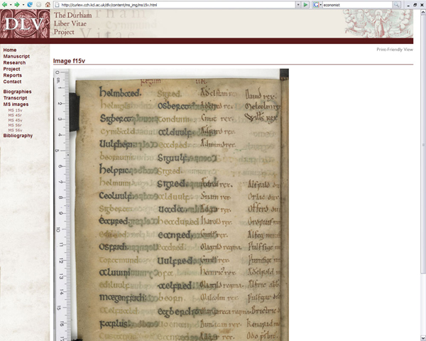The width and height of the screenshot is (426, 341).
Task: Click the DLV logo in the header
Action: click(25, 23)
